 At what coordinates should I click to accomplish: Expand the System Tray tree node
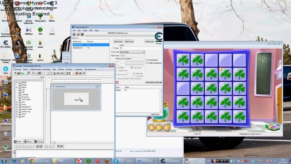17,112
